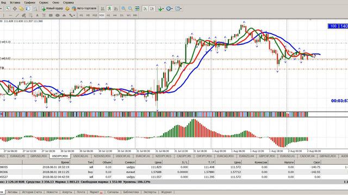Switch to the GBPUSD,M30 chart tab
This screenshot has height=195, width=348.
(39, 156)
